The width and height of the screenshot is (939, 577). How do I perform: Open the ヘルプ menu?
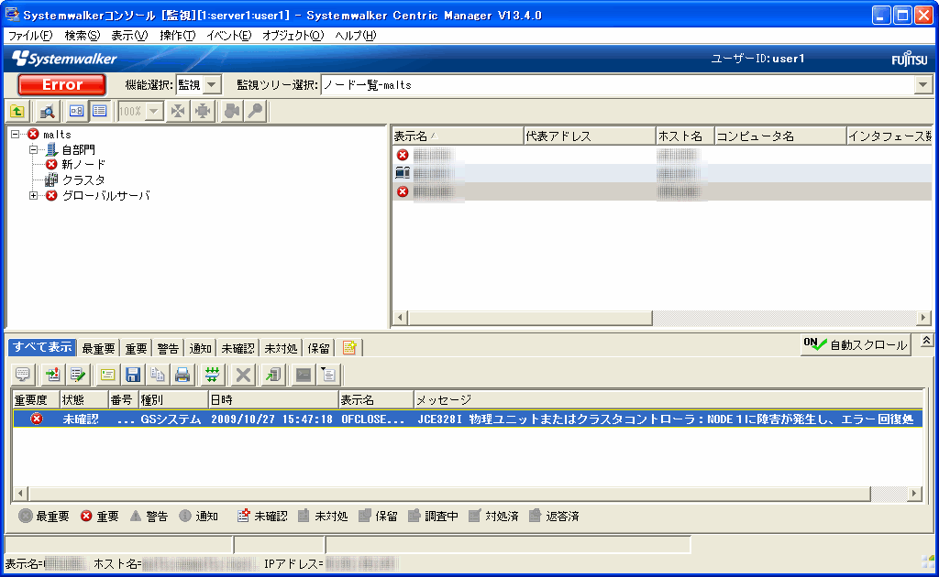[355, 36]
